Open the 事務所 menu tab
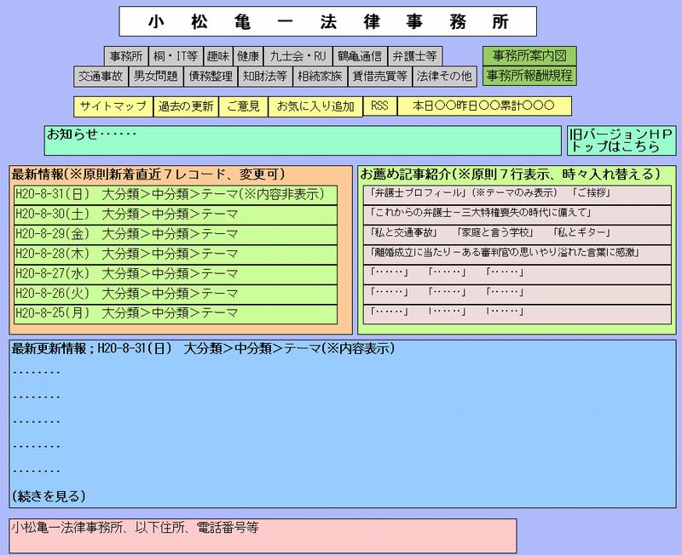The height and width of the screenshot is (555, 682). coord(125,56)
